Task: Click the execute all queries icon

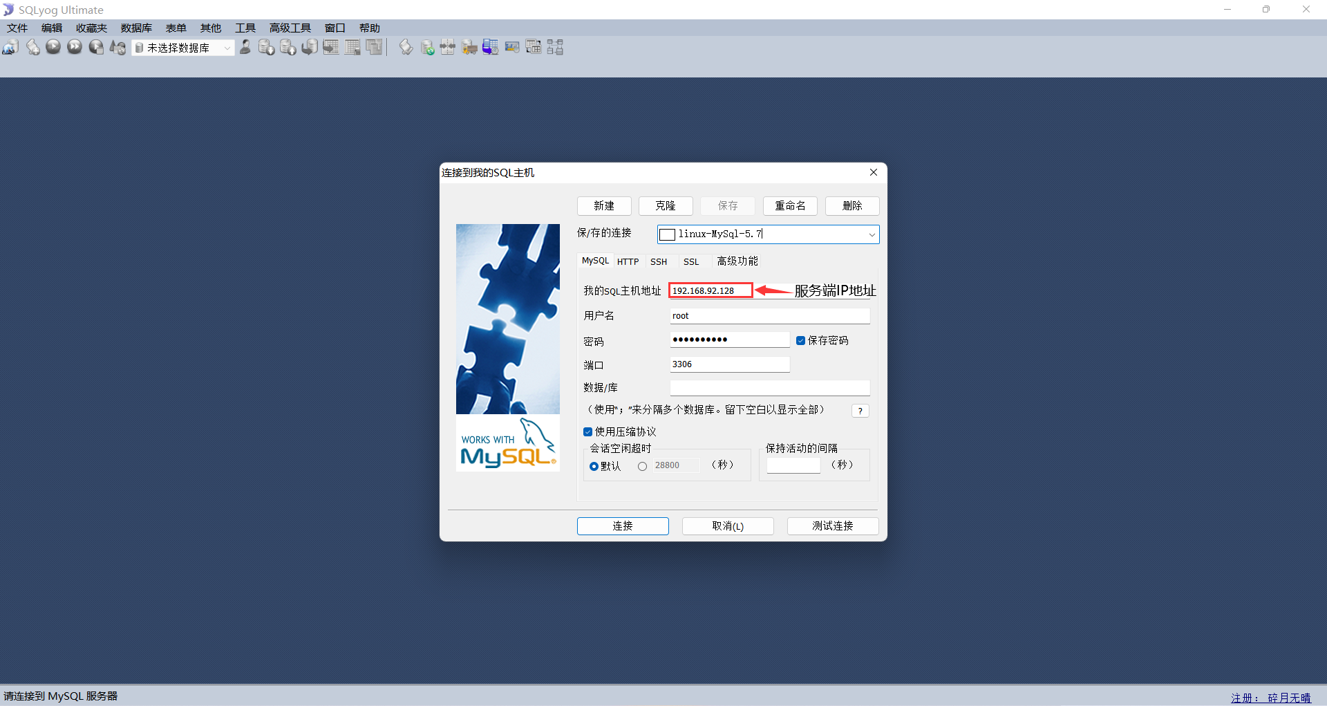Action: (x=75, y=47)
